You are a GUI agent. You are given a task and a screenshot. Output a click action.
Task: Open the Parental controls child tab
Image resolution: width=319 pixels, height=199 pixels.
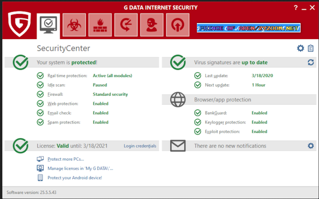152,25
